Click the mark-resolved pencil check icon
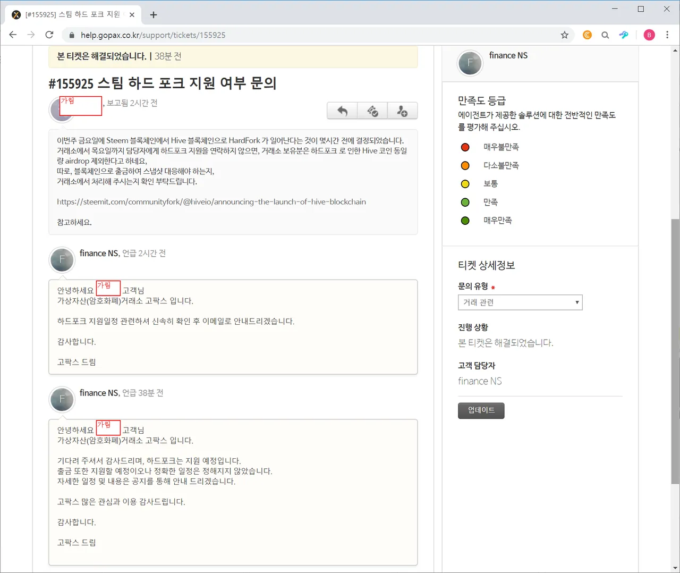This screenshot has width=680, height=573. click(372, 111)
